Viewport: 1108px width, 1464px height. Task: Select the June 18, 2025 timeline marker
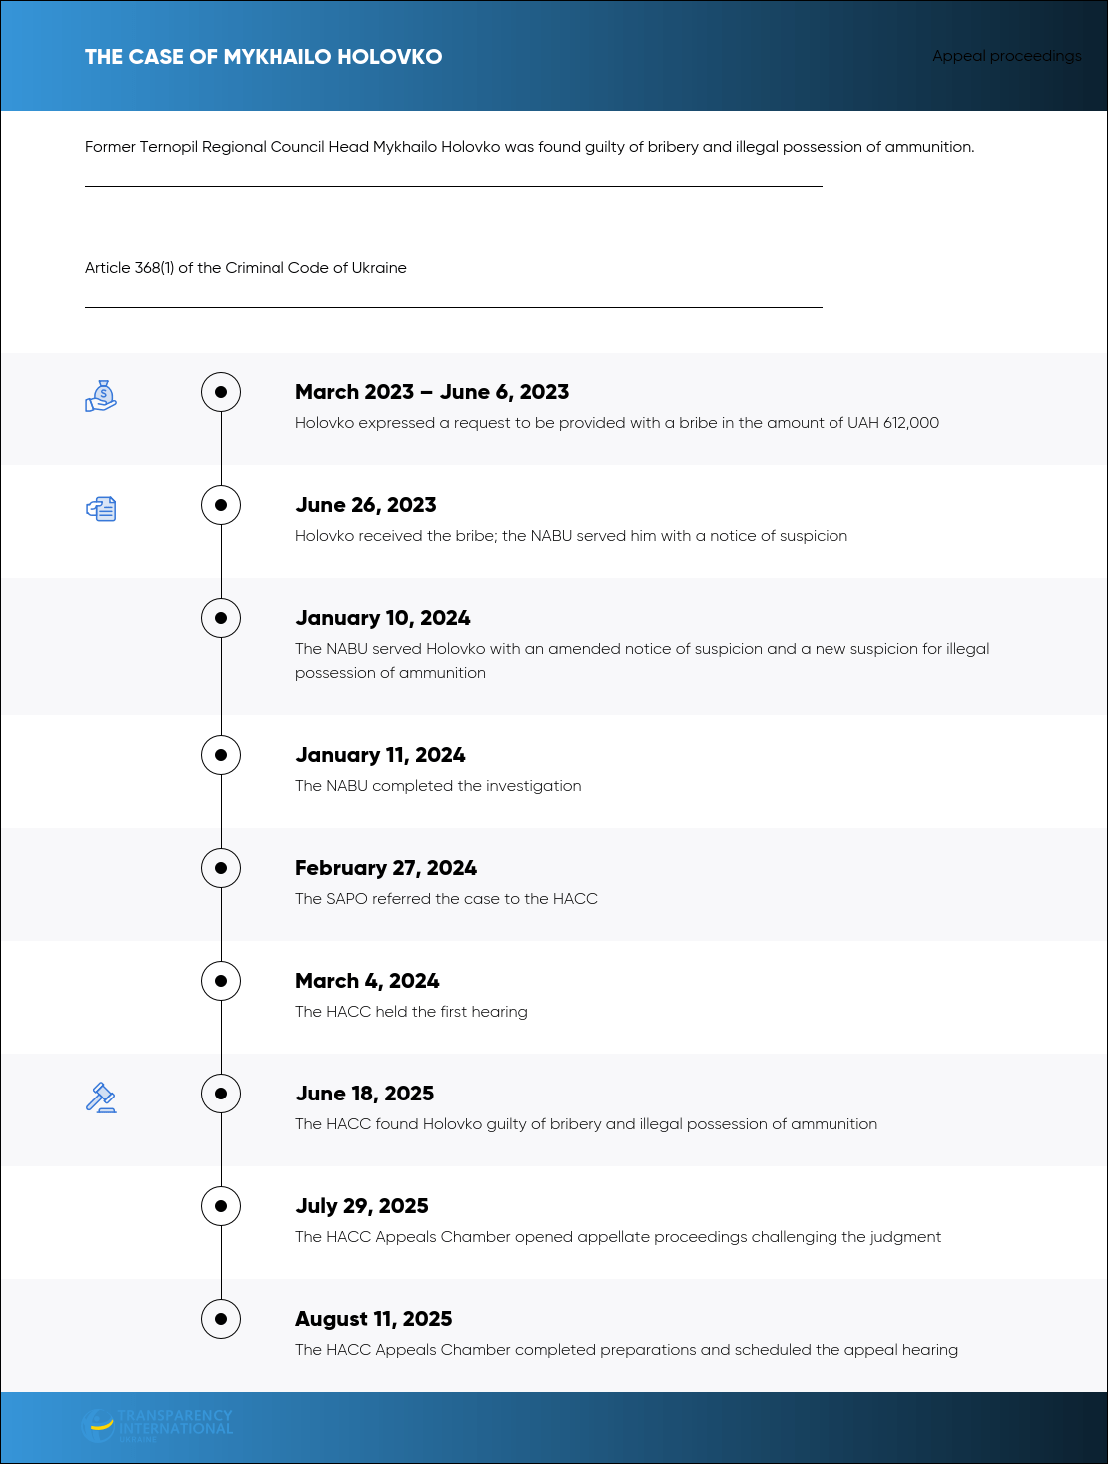221,1094
